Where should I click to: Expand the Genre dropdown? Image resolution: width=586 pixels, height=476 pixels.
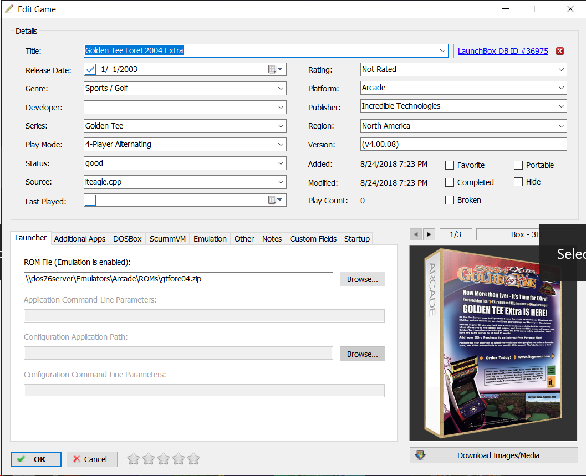280,88
